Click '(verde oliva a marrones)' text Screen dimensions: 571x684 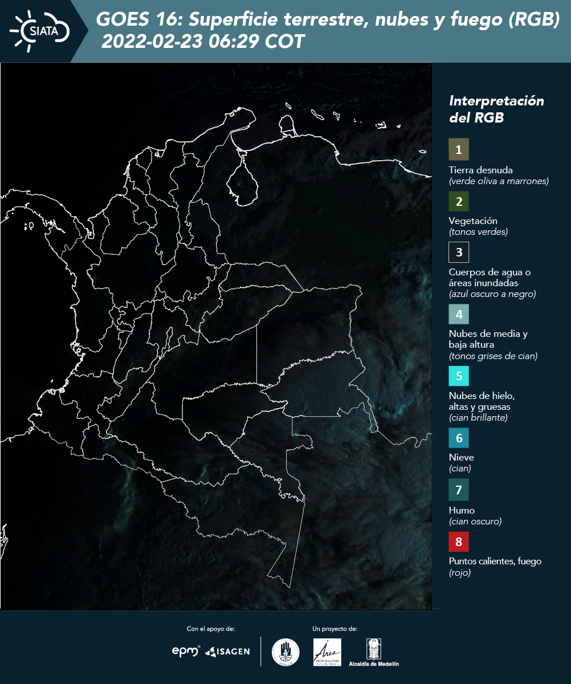[499, 181]
